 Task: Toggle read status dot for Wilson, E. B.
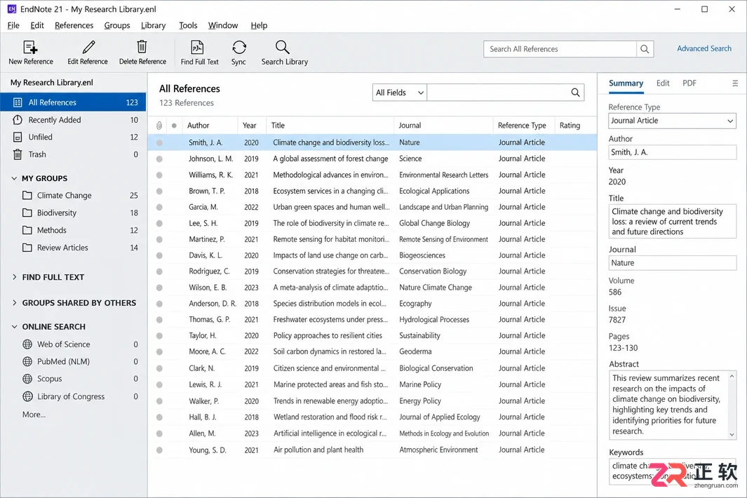159,288
